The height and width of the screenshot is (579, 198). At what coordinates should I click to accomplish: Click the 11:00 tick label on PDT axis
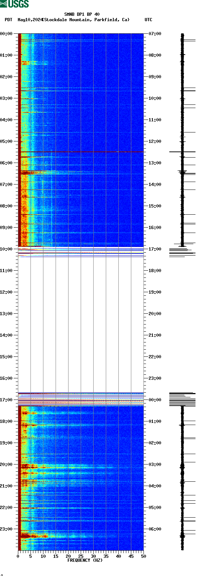[6, 271]
